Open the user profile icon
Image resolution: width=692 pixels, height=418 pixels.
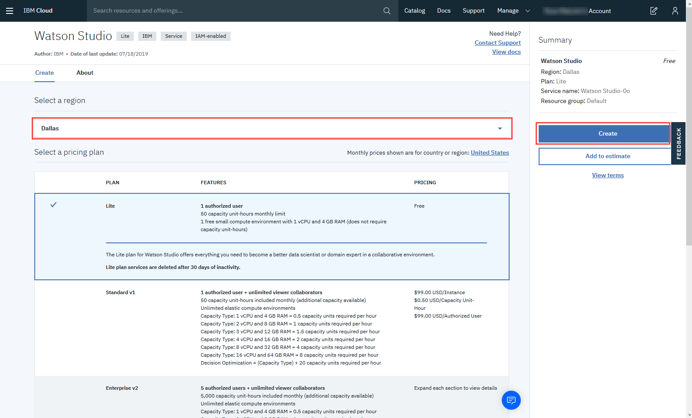click(x=675, y=11)
